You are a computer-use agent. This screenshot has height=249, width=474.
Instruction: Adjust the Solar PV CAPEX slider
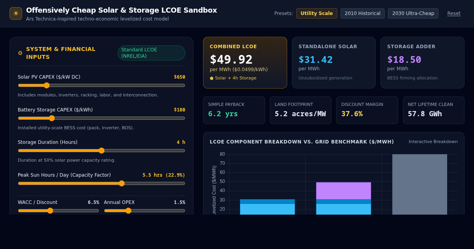(x=102, y=85)
